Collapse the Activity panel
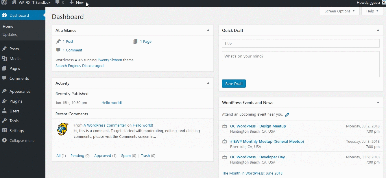The width and height of the screenshot is (386, 178). point(208,83)
